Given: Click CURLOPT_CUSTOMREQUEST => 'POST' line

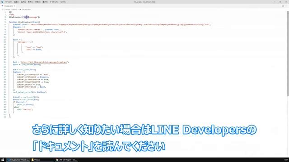Looking at the screenshot, I should click(33, 75).
